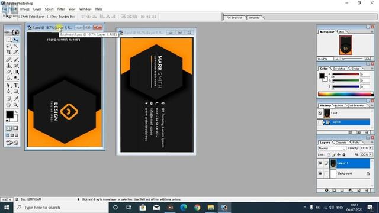
Task: Toggle lock transparent pixels in Layers
Action: coord(329,154)
